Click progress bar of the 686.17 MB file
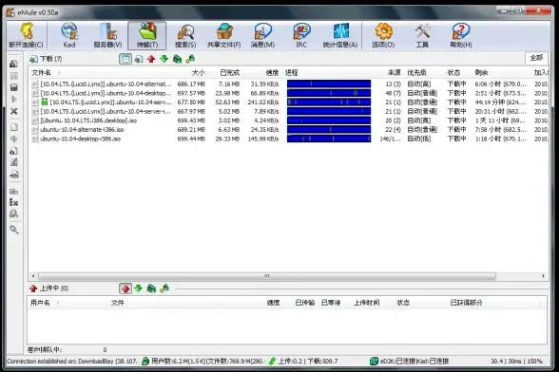559x372 pixels. pos(329,84)
